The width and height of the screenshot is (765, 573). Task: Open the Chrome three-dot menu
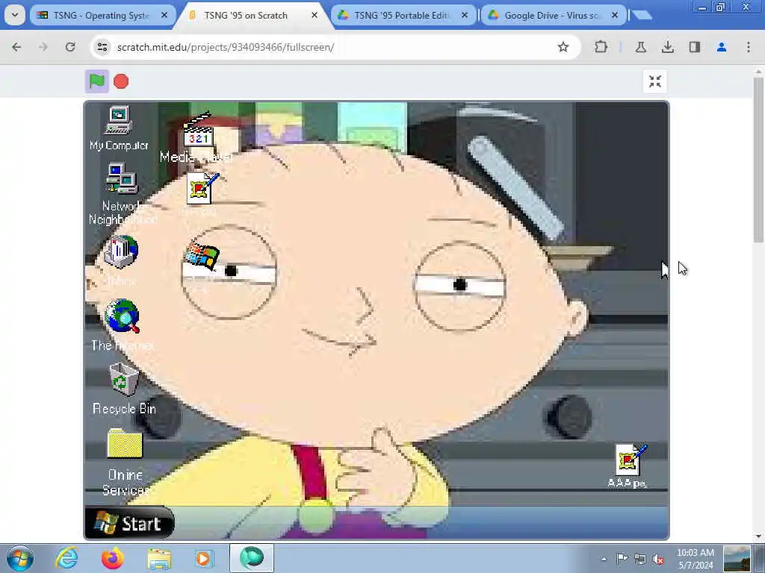(749, 47)
